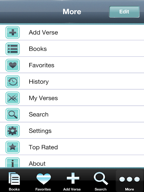Screen dimensions: 144x192
Task: Select the Favorites heart icon in list
Action: coord(13,65)
